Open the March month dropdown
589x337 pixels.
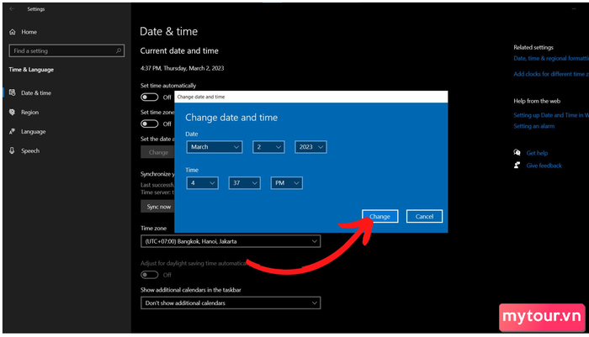(x=215, y=147)
